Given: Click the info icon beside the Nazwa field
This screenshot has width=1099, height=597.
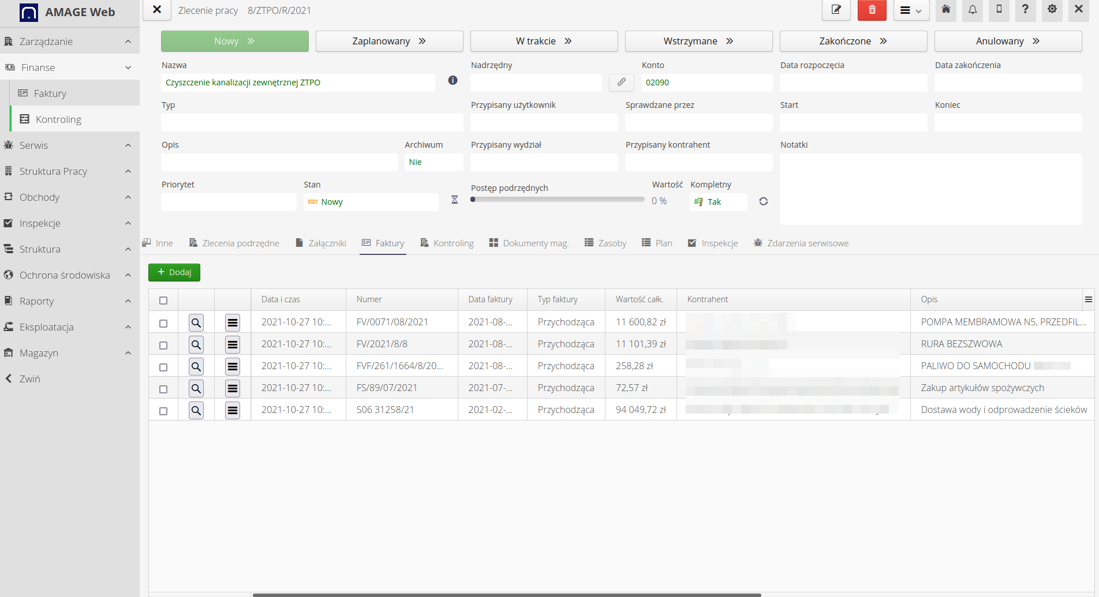Looking at the screenshot, I should (x=452, y=80).
